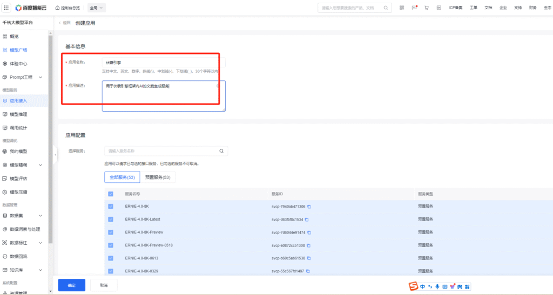This screenshot has width=553, height=295.
Task: Click the 取消 button
Action: (x=103, y=285)
